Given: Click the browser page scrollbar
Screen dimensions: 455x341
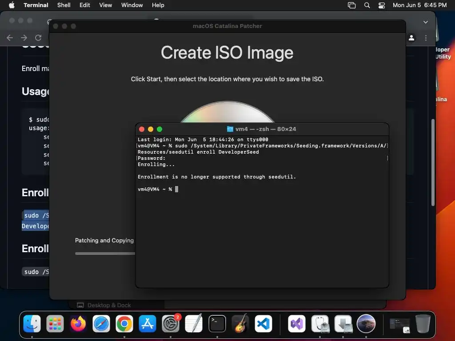Looking at the screenshot, I should point(433,163).
